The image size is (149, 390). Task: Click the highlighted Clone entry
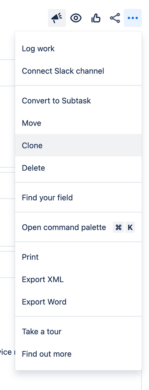[x=78, y=145]
